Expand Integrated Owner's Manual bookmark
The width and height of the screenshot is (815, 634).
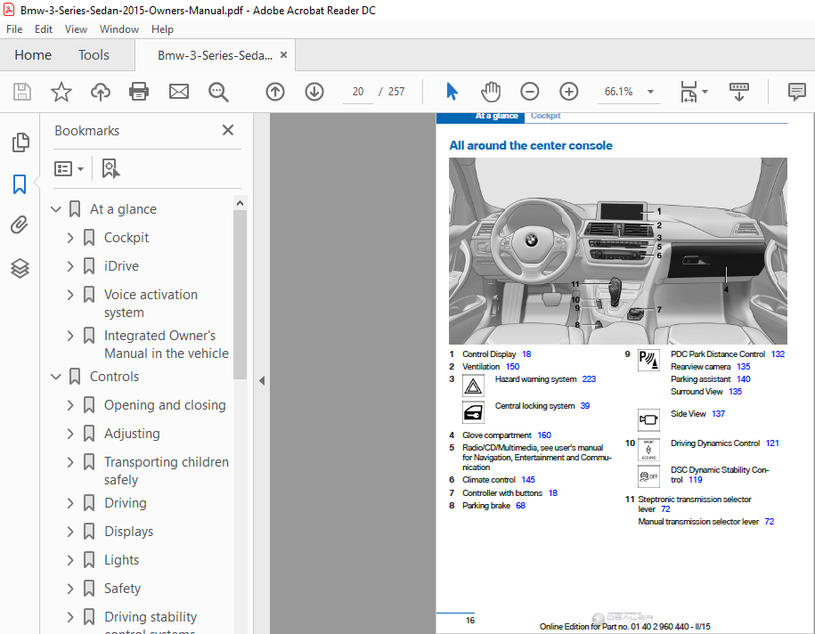click(70, 337)
